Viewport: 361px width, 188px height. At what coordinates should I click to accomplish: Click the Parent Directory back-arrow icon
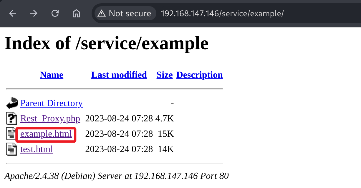click(12, 103)
